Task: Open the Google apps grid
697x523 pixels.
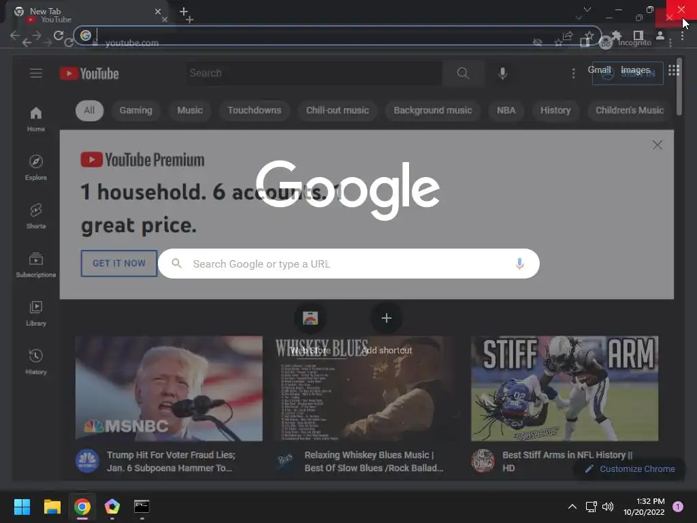Action: click(673, 70)
